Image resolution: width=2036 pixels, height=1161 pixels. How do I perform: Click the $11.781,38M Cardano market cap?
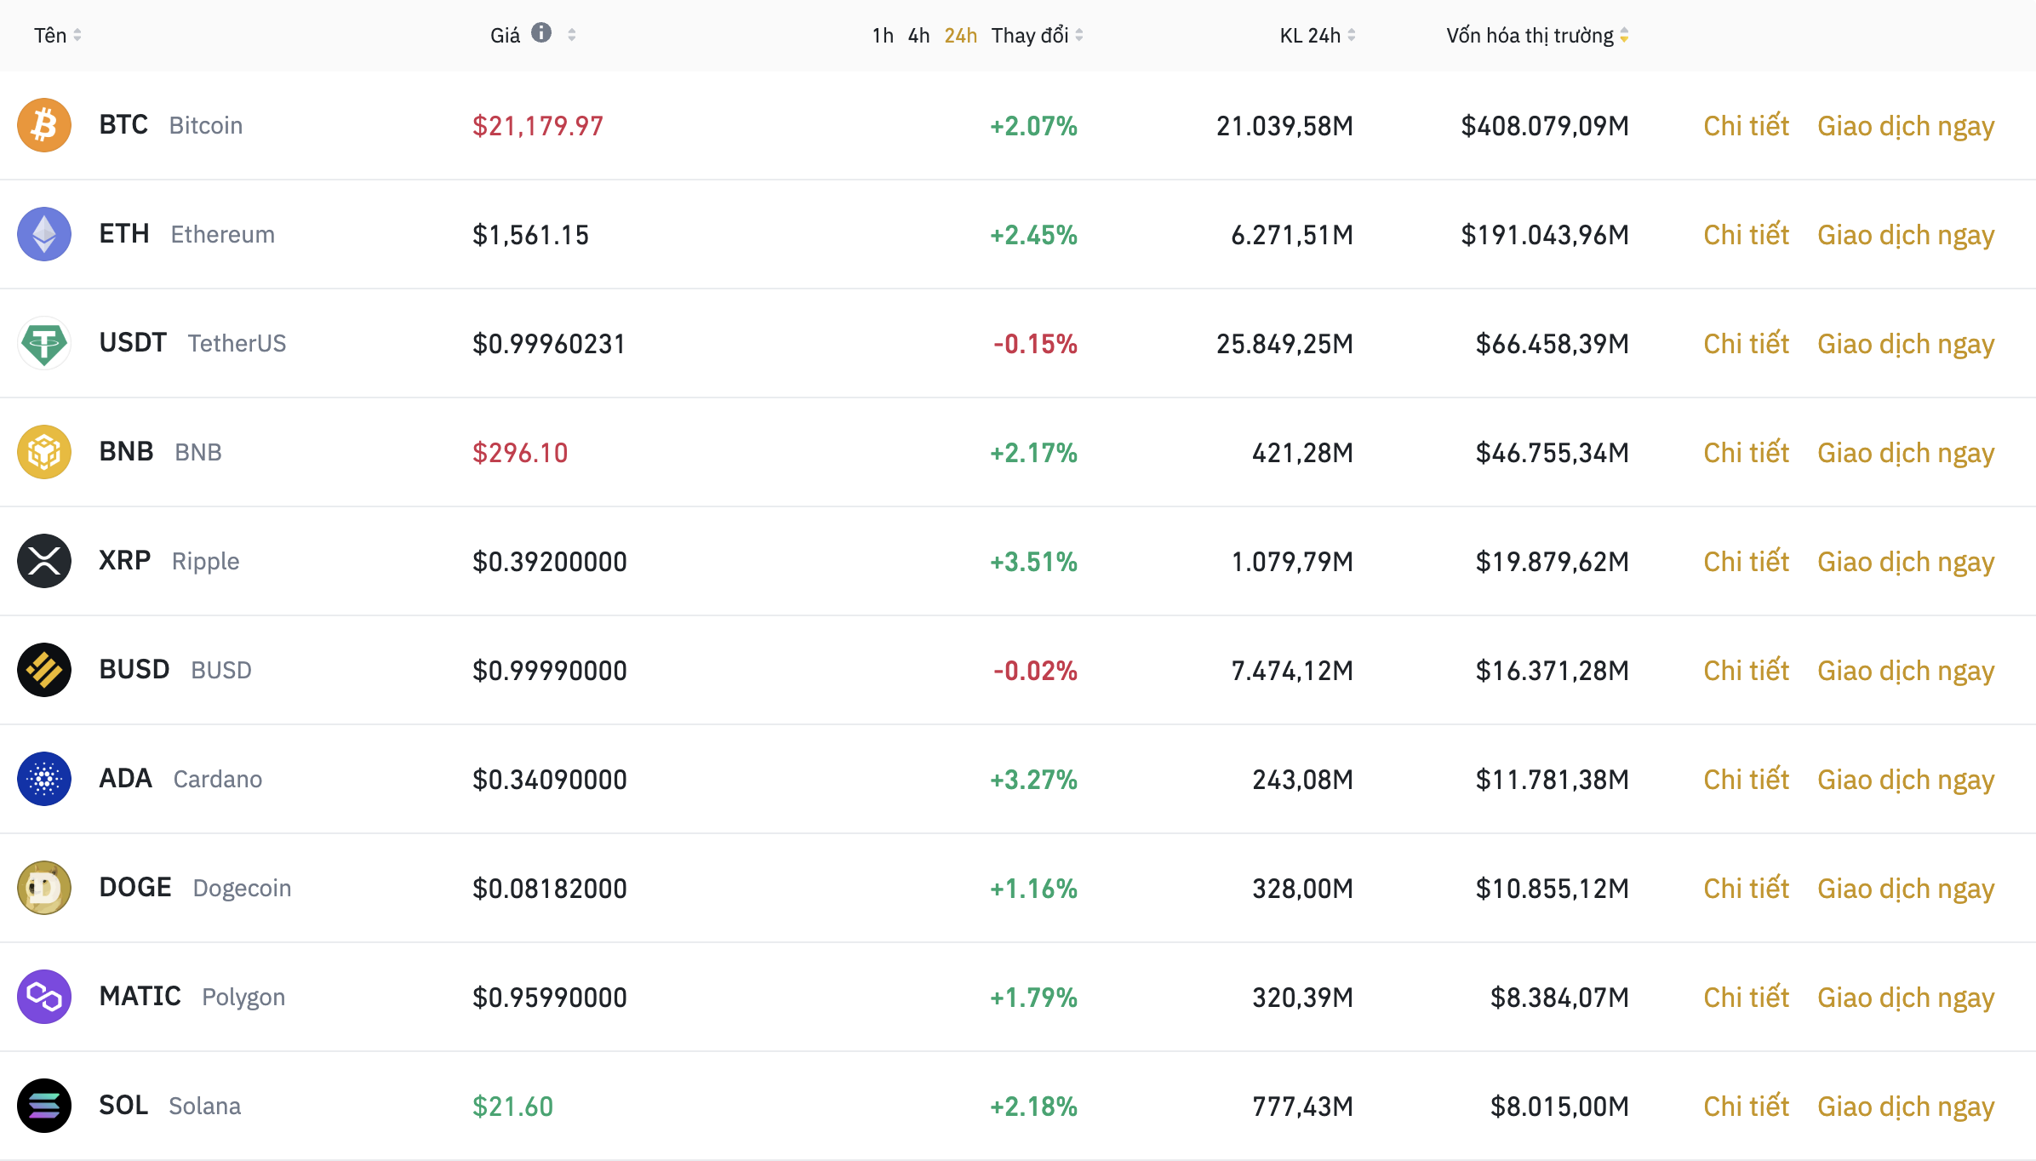click(x=1553, y=780)
